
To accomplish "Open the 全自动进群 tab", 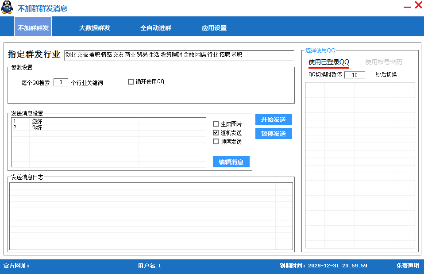I will [x=156, y=28].
